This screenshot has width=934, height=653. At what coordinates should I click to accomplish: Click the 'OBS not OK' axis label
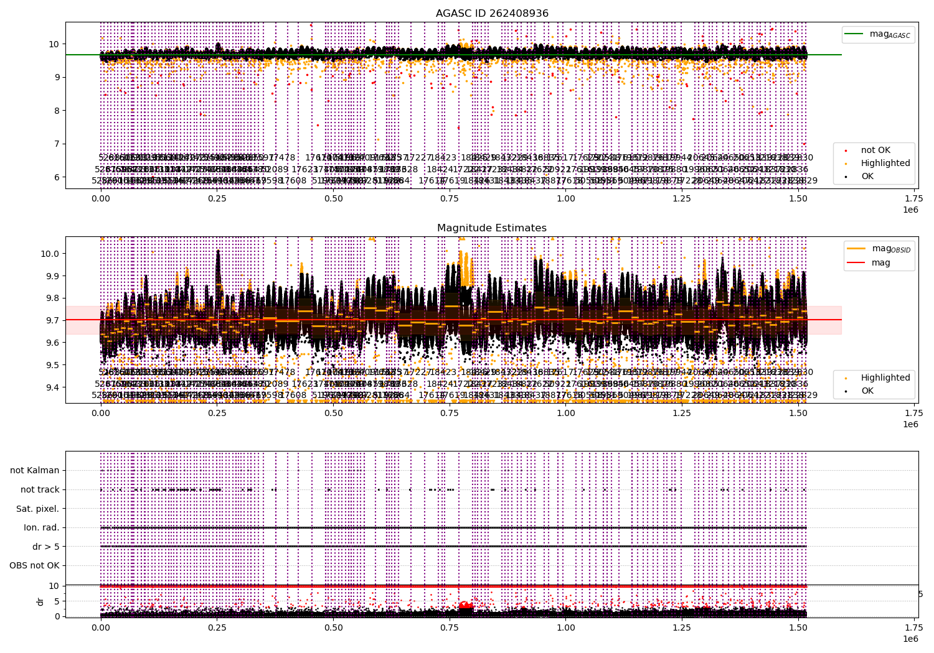point(35,565)
